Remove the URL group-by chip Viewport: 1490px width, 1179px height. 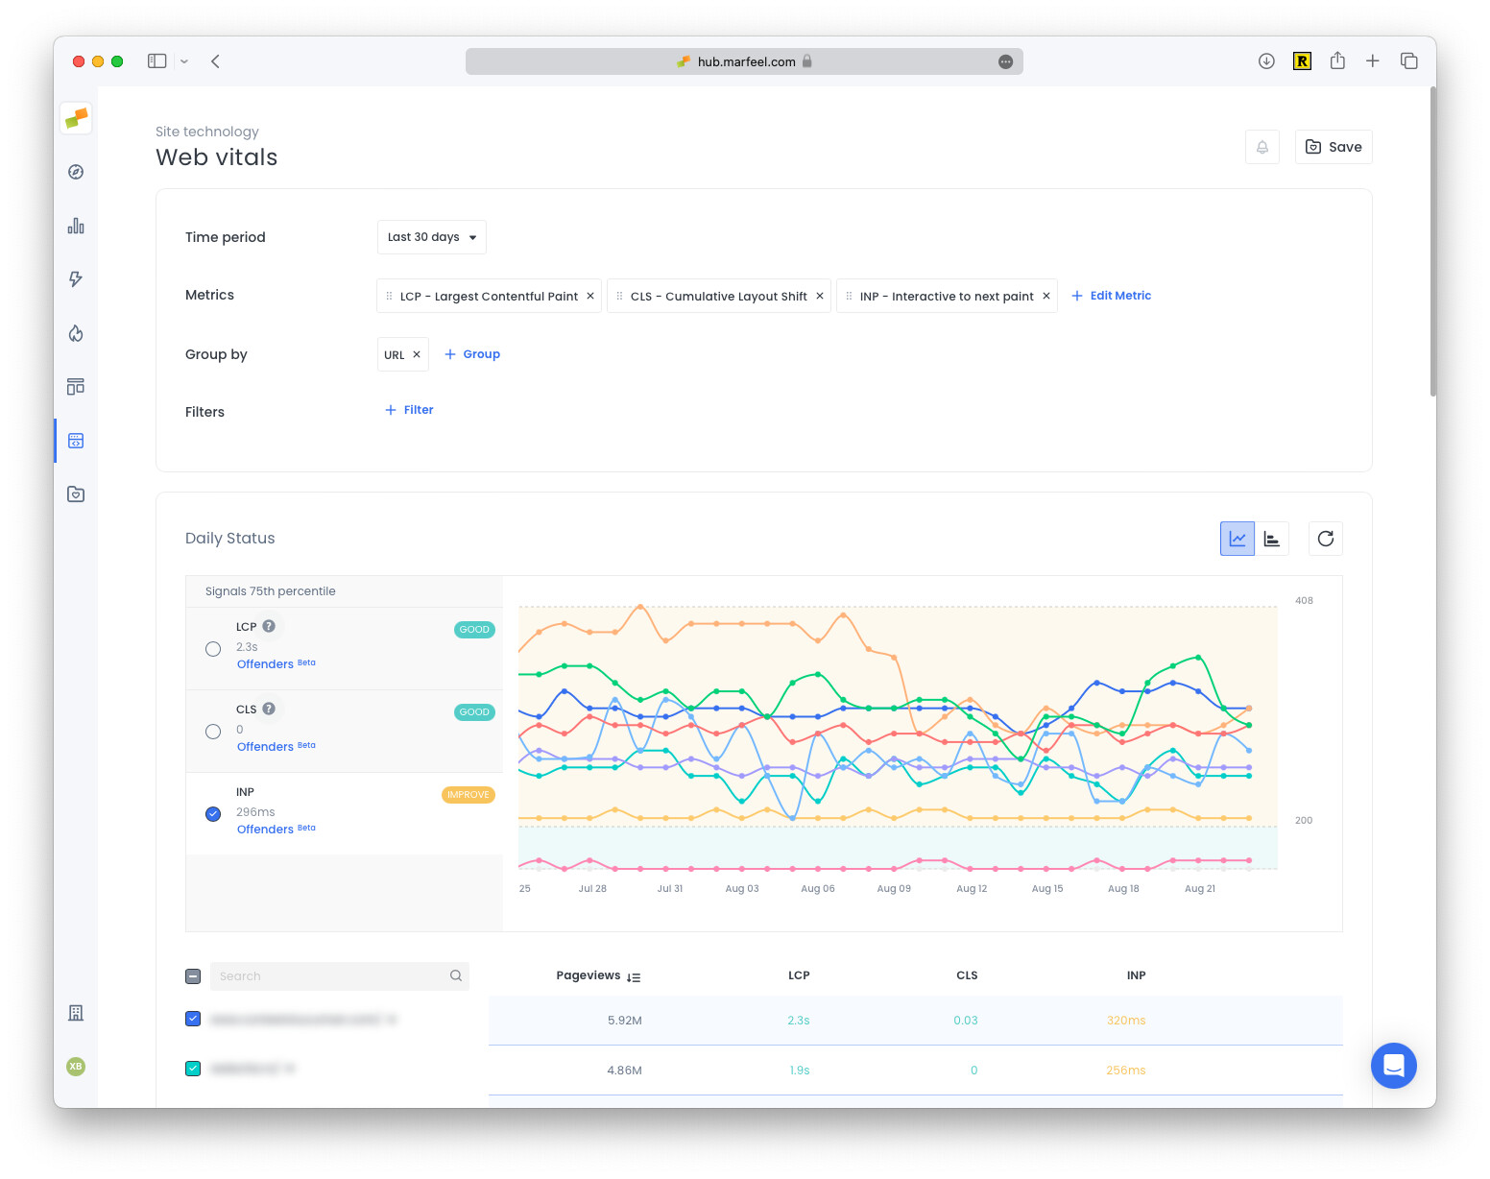[417, 353]
